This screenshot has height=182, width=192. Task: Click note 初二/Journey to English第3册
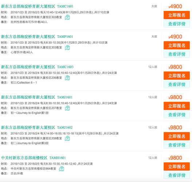[x=30, y=143]
